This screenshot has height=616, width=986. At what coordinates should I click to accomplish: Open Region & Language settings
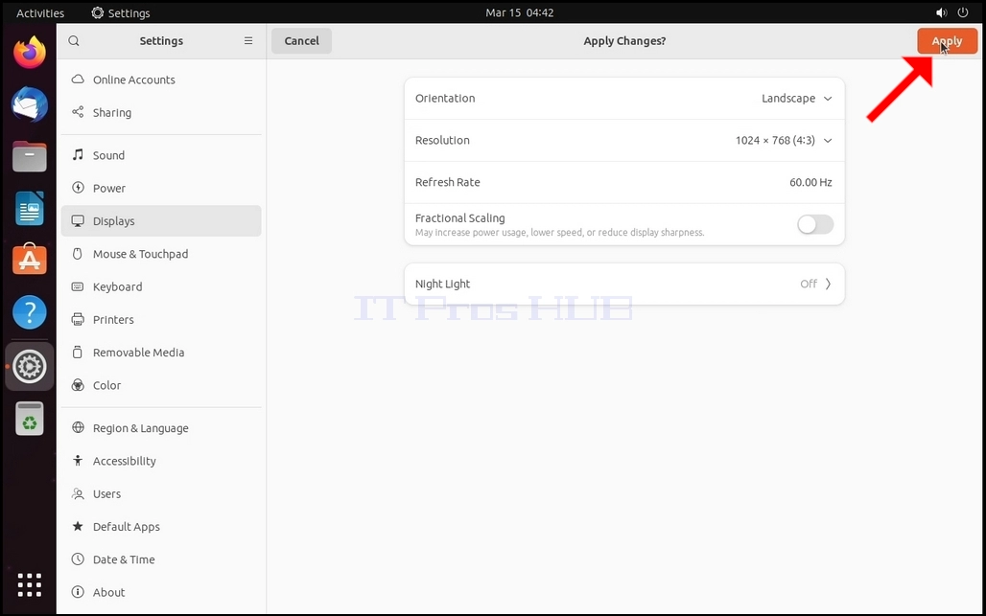point(161,428)
